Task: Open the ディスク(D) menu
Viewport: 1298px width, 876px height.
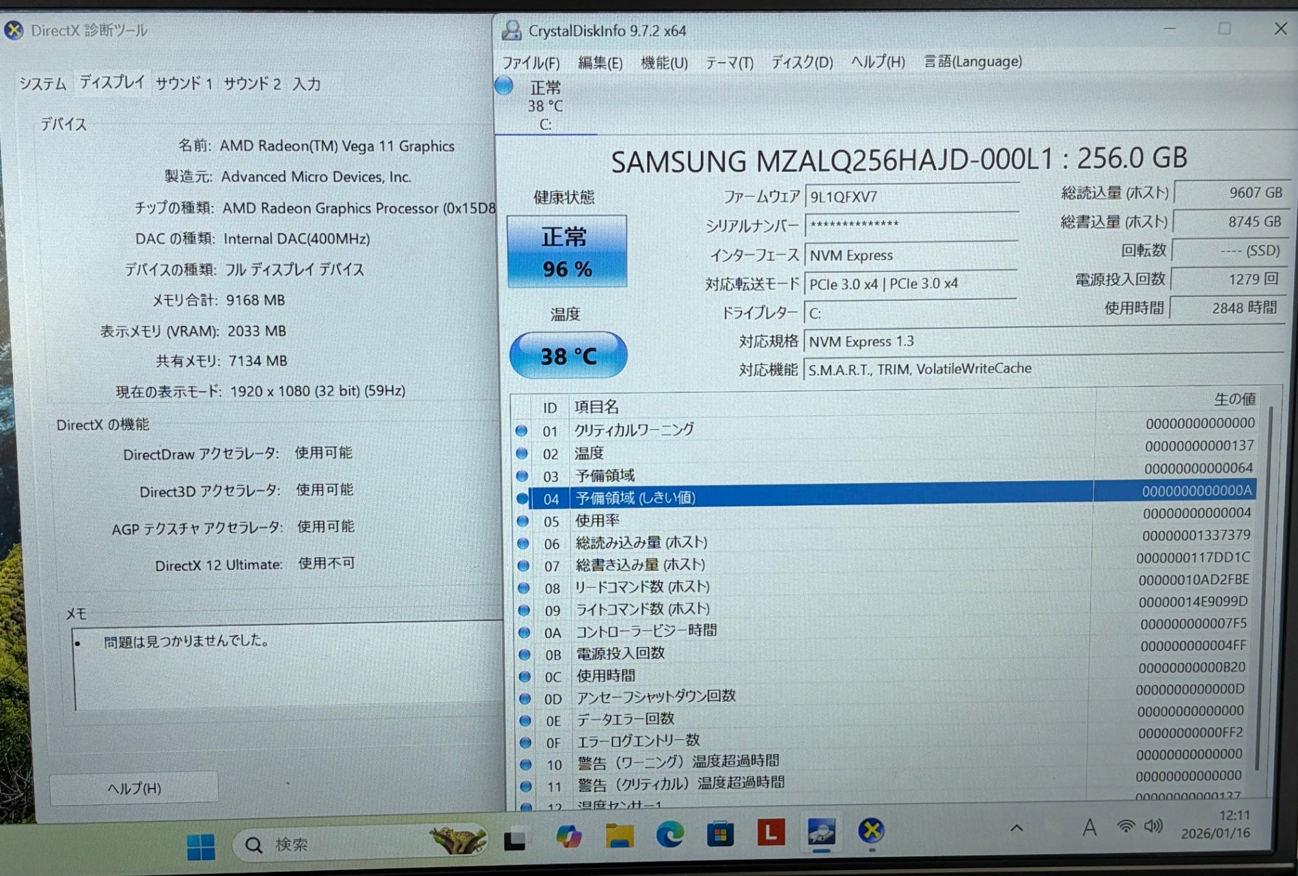Action: tap(801, 63)
